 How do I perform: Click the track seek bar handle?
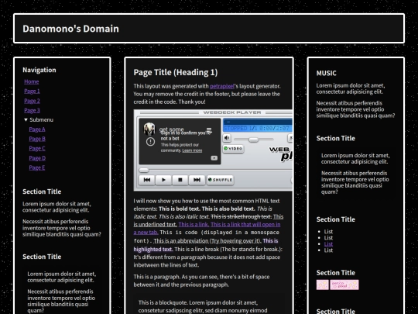click(x=144, y=170)
